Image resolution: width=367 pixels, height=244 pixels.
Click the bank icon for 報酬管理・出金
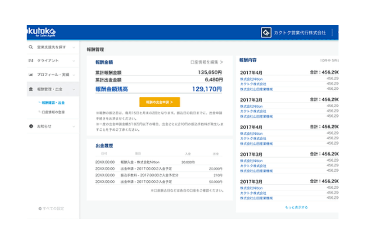(31, 89)
